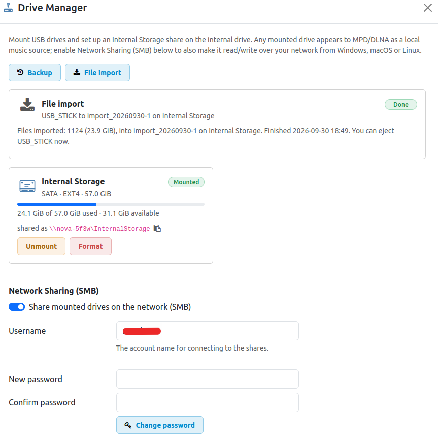438x440 pixels.
Task: Click the Change password button
Action: tap(160, 425)
